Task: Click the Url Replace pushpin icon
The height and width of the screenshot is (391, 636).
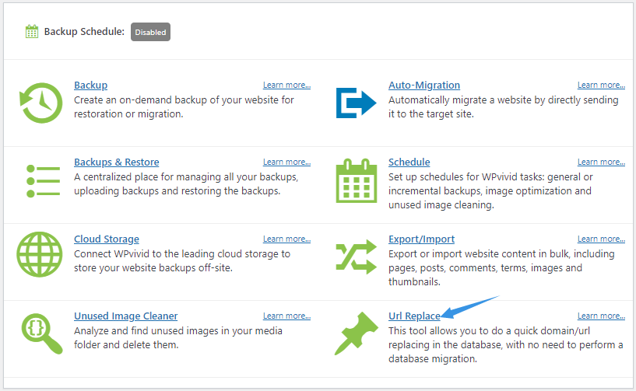Action: (x=356, y=333)
